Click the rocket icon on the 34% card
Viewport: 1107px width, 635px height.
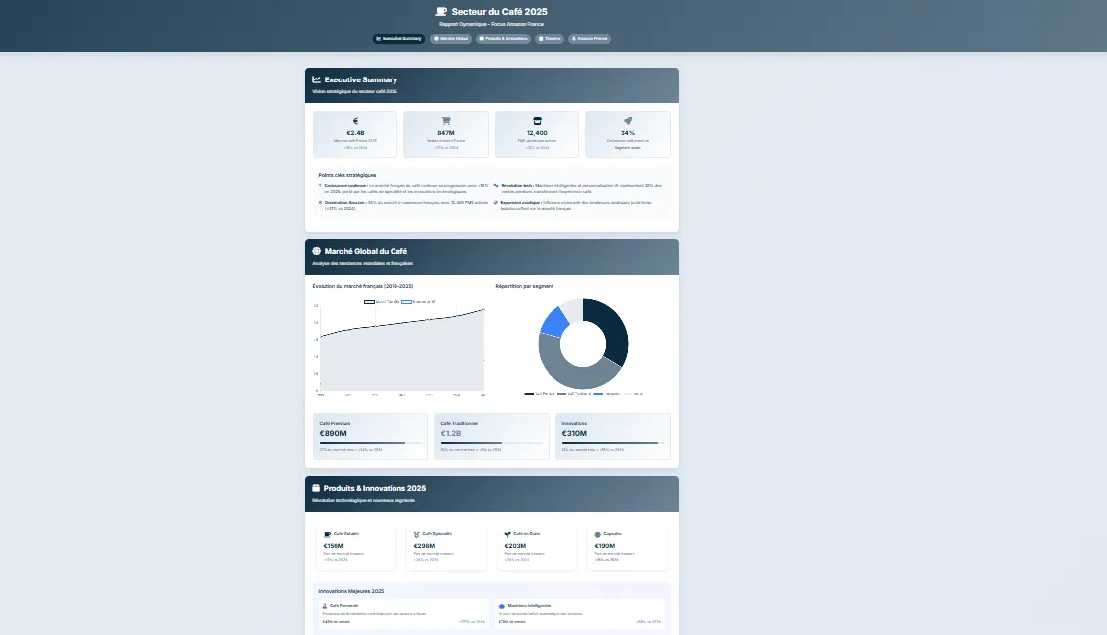tap(628, 121)
